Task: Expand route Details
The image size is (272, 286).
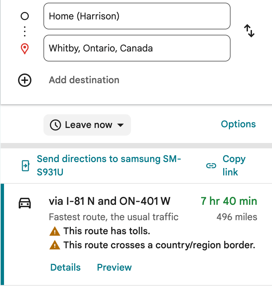Action: point(65,268)
